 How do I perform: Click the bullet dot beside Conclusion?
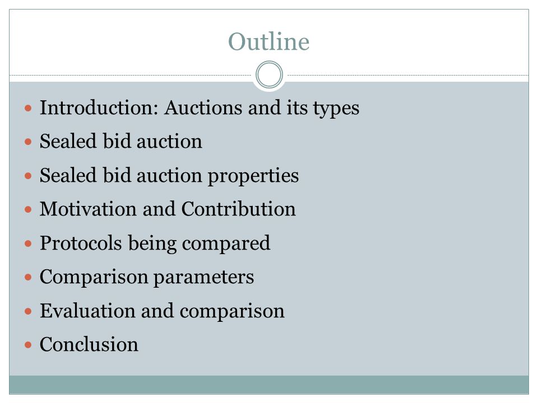(x=28, y=345)
